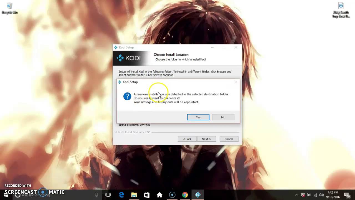
Task: Click the blue question mark dialog icon
Action: pyautogui.click(x=127, y=96)
